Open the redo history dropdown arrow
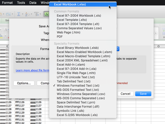Screen dimensions: 165x124 tap(12, 14)
